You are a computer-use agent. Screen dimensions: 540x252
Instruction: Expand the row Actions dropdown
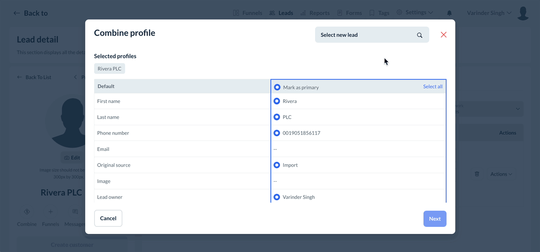pyautogui.click(x=501, y=174)
